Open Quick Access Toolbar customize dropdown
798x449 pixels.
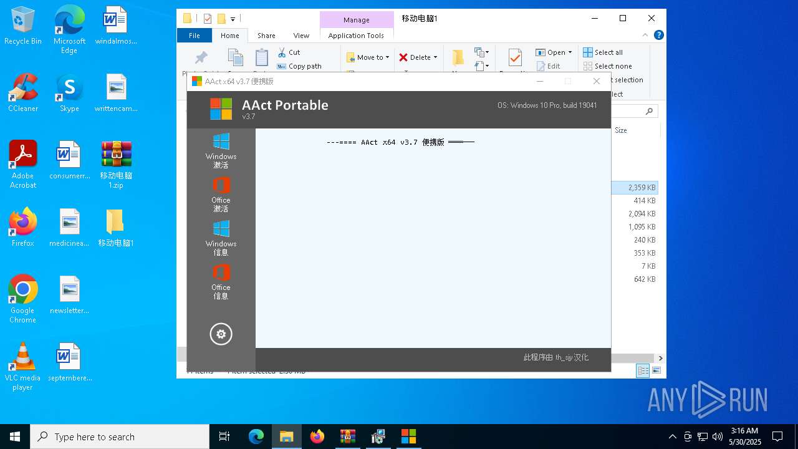(x=233, y=19)
